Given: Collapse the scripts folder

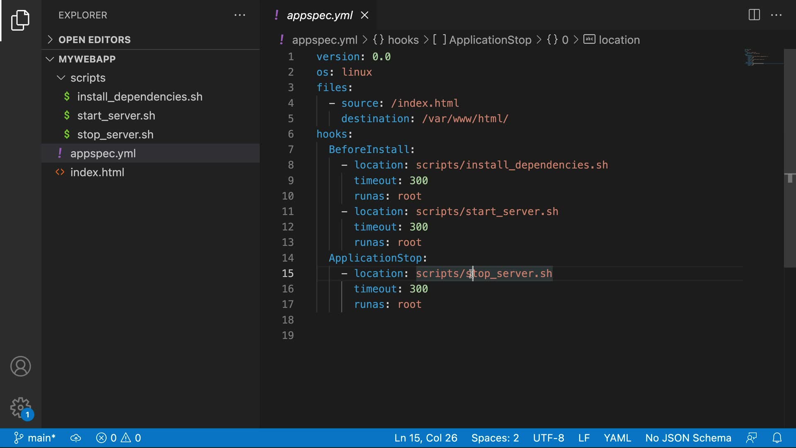Looking at the screenshot, I should [x=87, y=78].
